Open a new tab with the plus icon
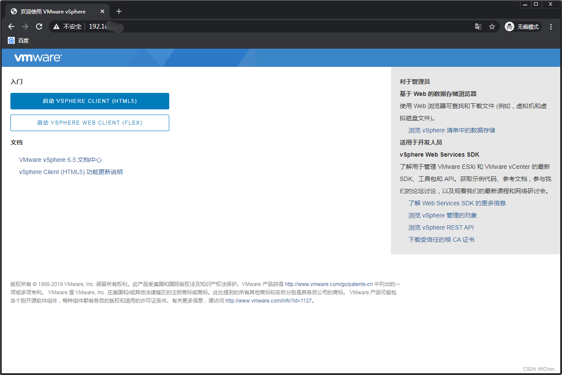Screen dimensions: 562x375 point(119,11)
